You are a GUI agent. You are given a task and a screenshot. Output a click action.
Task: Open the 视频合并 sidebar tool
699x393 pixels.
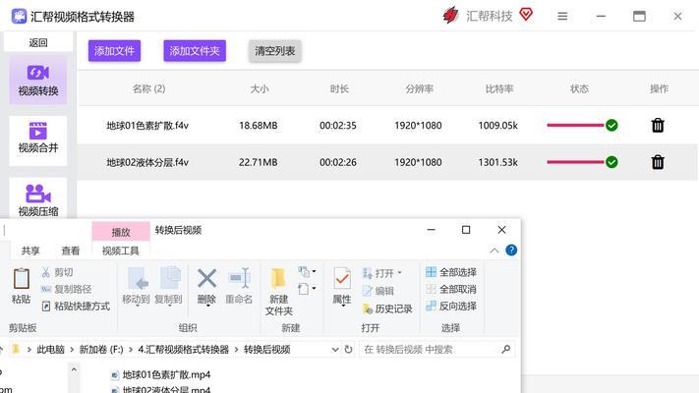[x=38, y=139]
